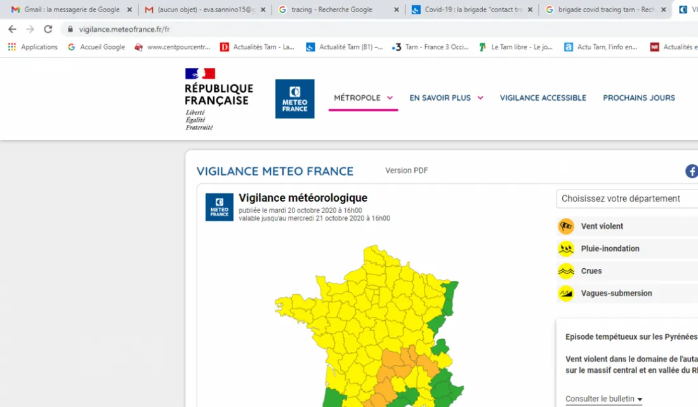Select the Vagues-submersion wave icon
The height and width of the screenshot is (407, 698).
tap(565, 294)
